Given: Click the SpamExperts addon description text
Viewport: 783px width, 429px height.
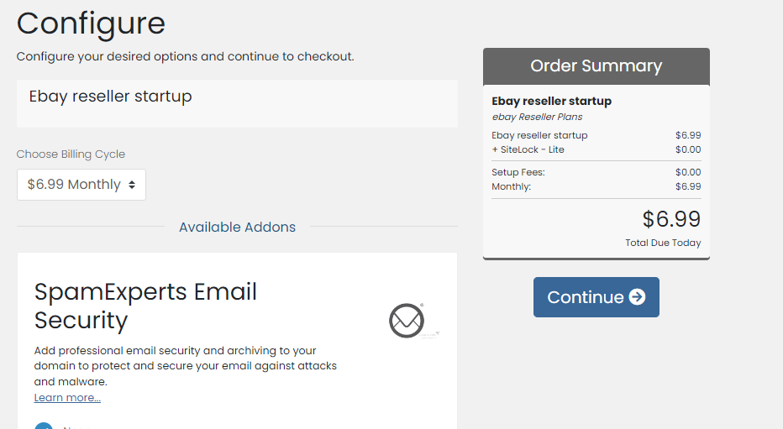Looking at the screenshot, I should click(x=186, y=366).
